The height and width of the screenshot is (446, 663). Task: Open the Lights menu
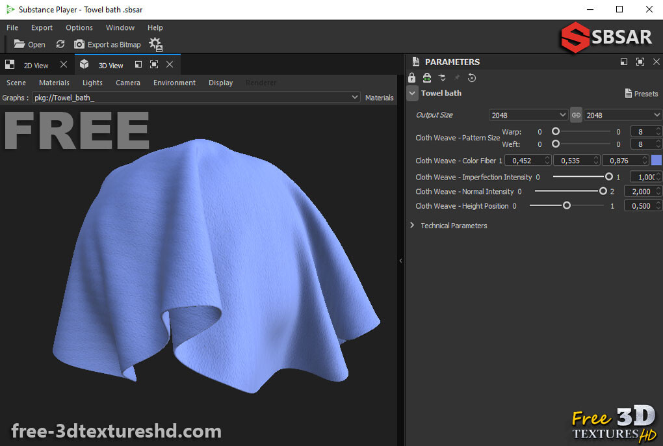coord(92,83)
